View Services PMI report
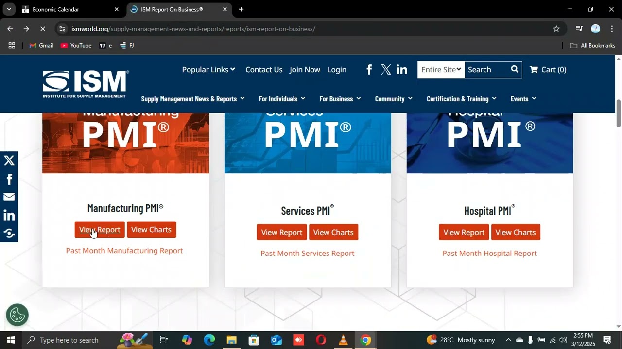Viewport: 622px width, 349px height. pos(282,232)
